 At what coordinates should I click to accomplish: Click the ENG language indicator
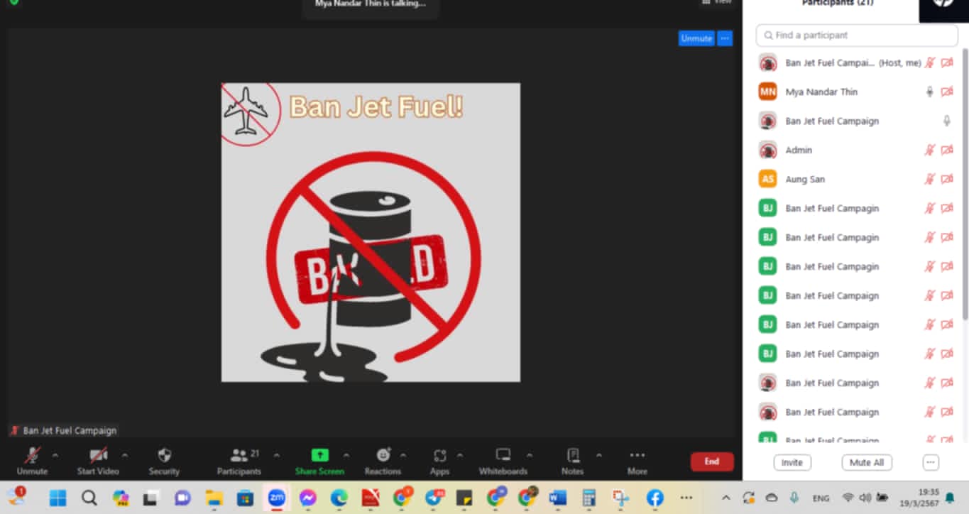[821, 498]
